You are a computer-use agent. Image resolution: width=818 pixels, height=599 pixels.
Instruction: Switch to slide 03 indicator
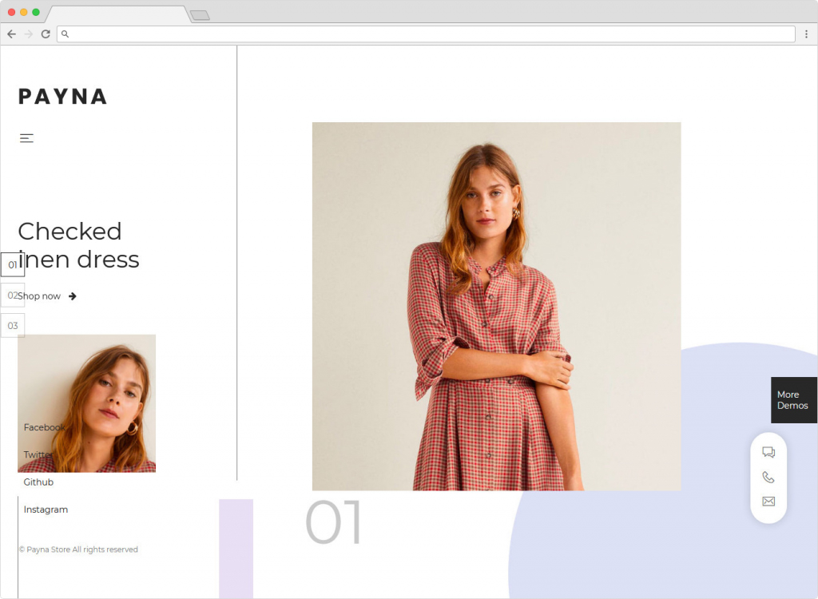(13, 326)
